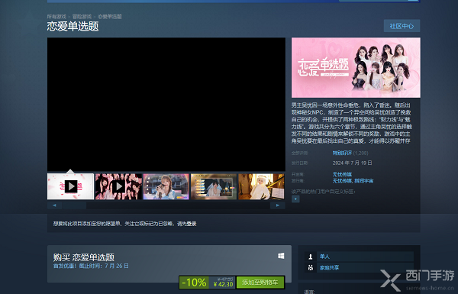Click the family sharing icon

(311, 267)
